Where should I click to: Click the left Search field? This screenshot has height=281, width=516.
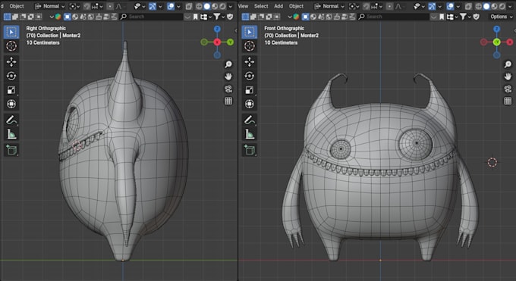click(x=151, y=17)
